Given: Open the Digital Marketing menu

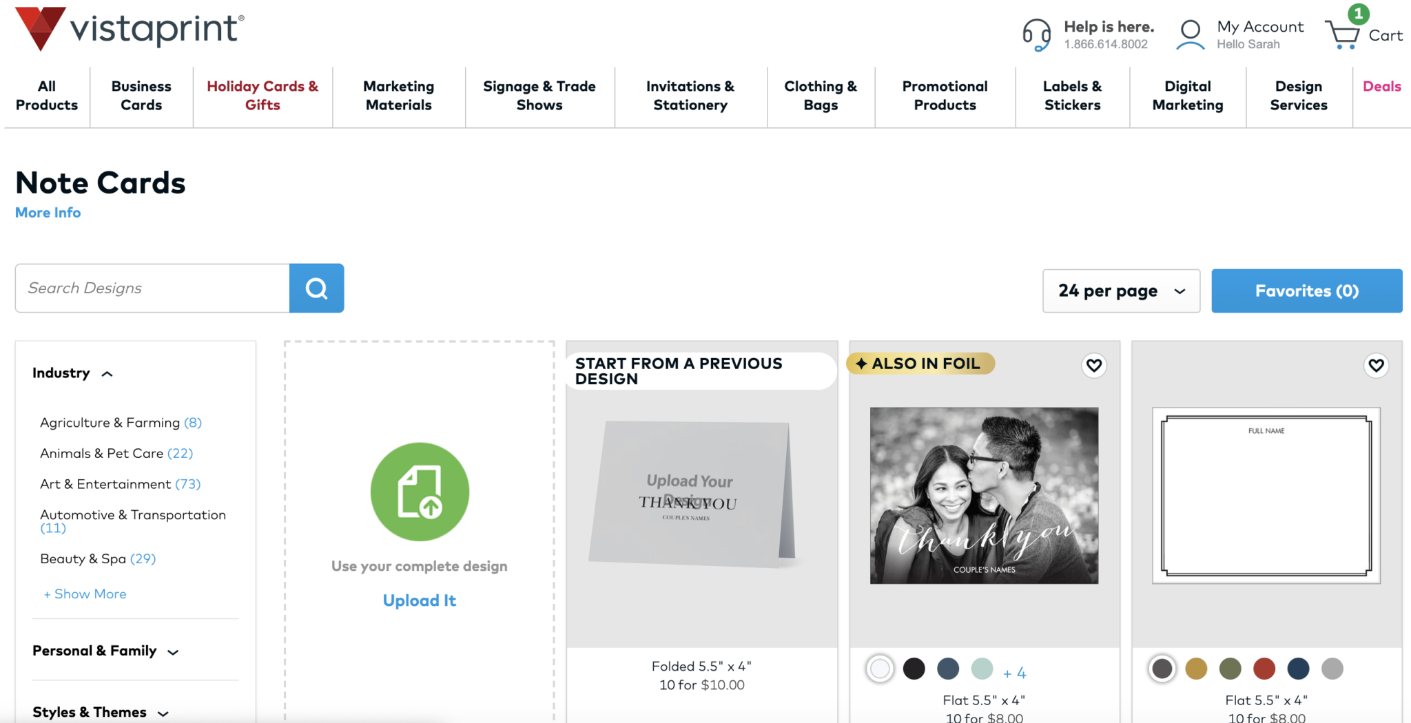Looking at the screenshot, I should tap(1188, 96).
